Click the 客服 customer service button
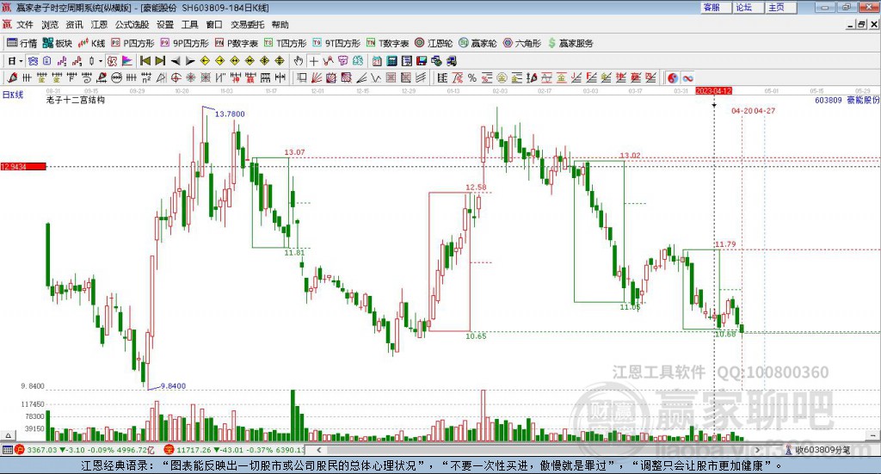The image size is (881, 474). coord(715,8)
